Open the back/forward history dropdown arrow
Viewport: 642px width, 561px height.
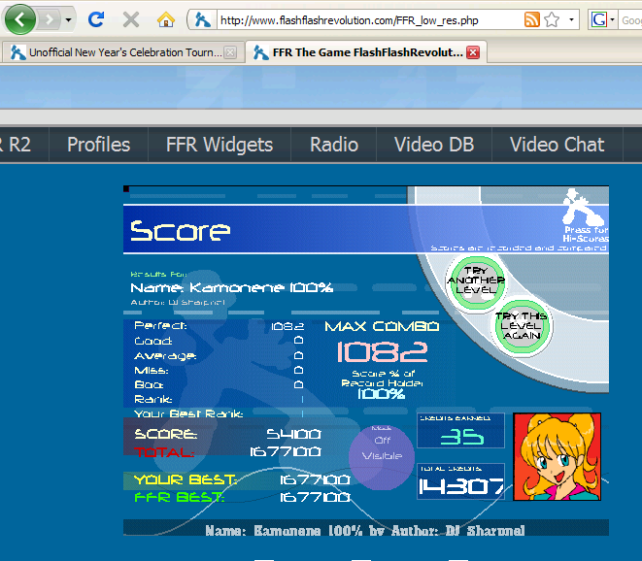[x=69, y=20]
